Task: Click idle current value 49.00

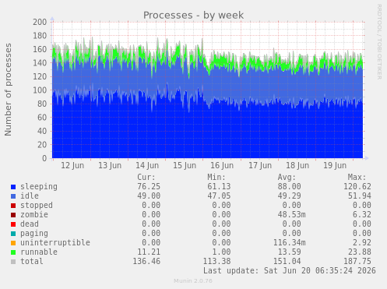Action: [149, 196]
